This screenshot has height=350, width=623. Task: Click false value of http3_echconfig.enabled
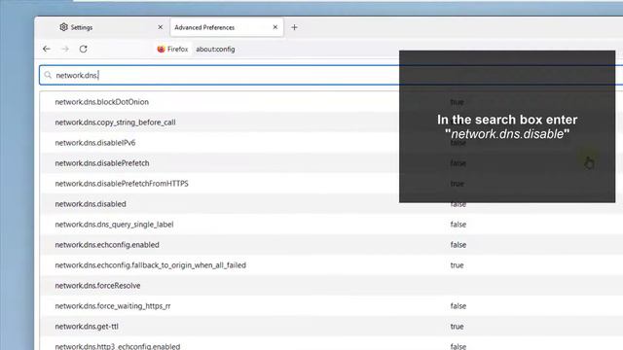click(458, 346)
